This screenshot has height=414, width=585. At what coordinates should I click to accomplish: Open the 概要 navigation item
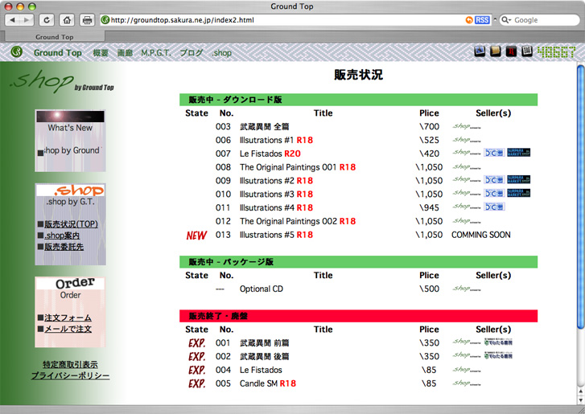(x=101, y=52)
